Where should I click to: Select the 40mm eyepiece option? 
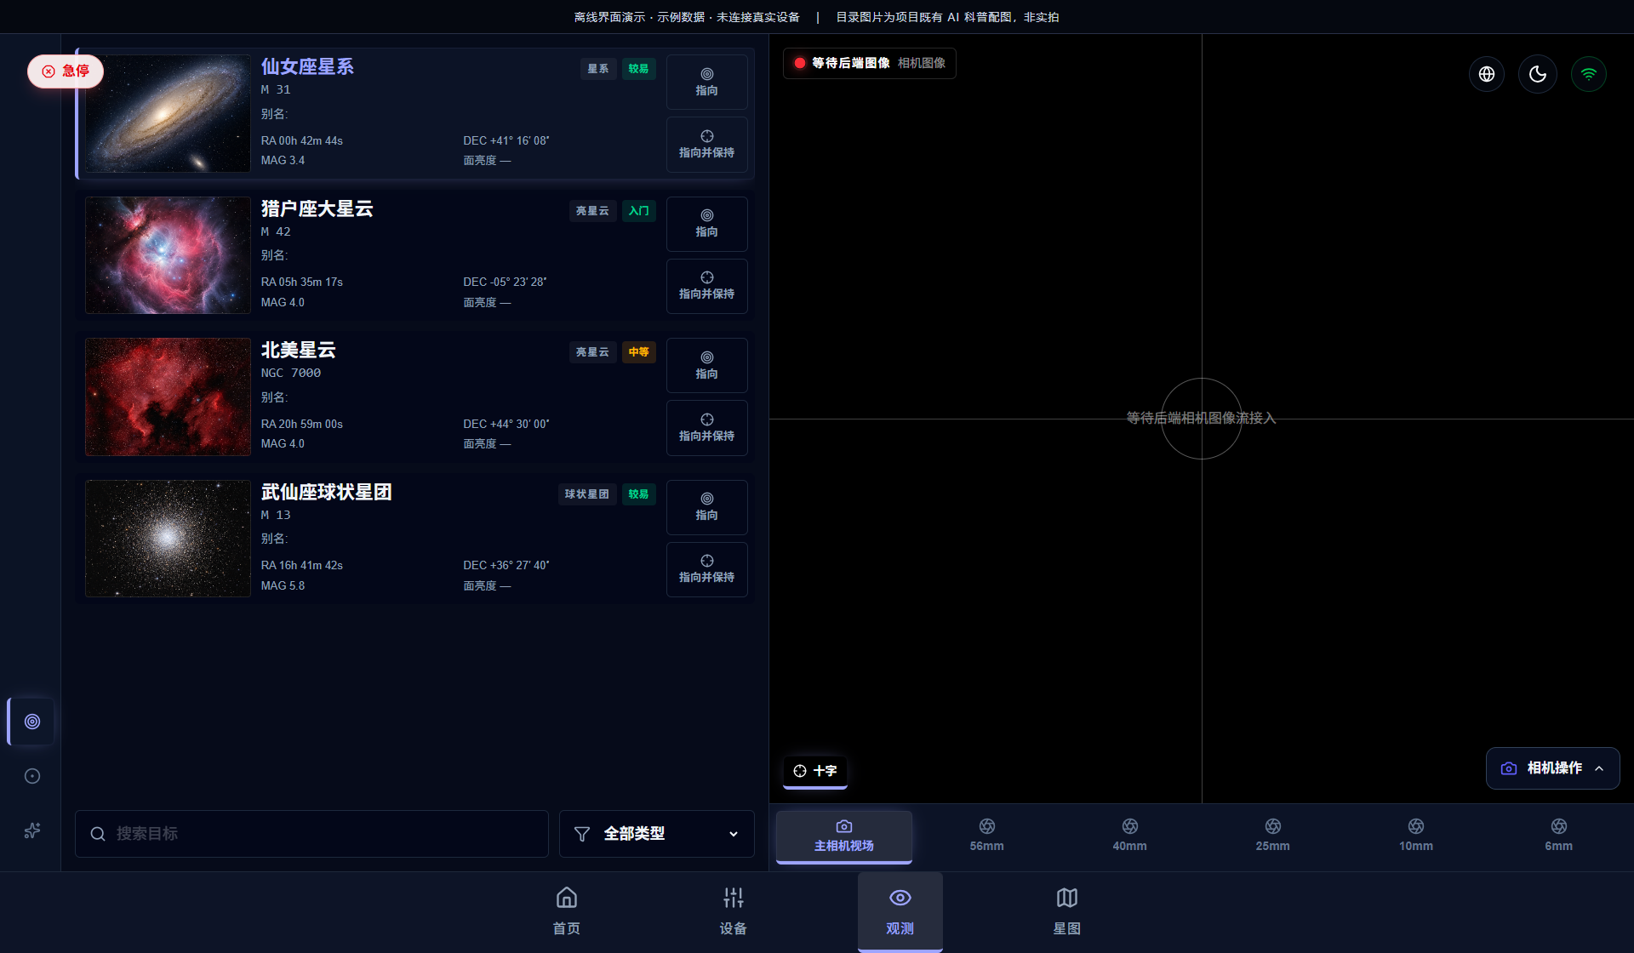click(x=1130, y=836)
